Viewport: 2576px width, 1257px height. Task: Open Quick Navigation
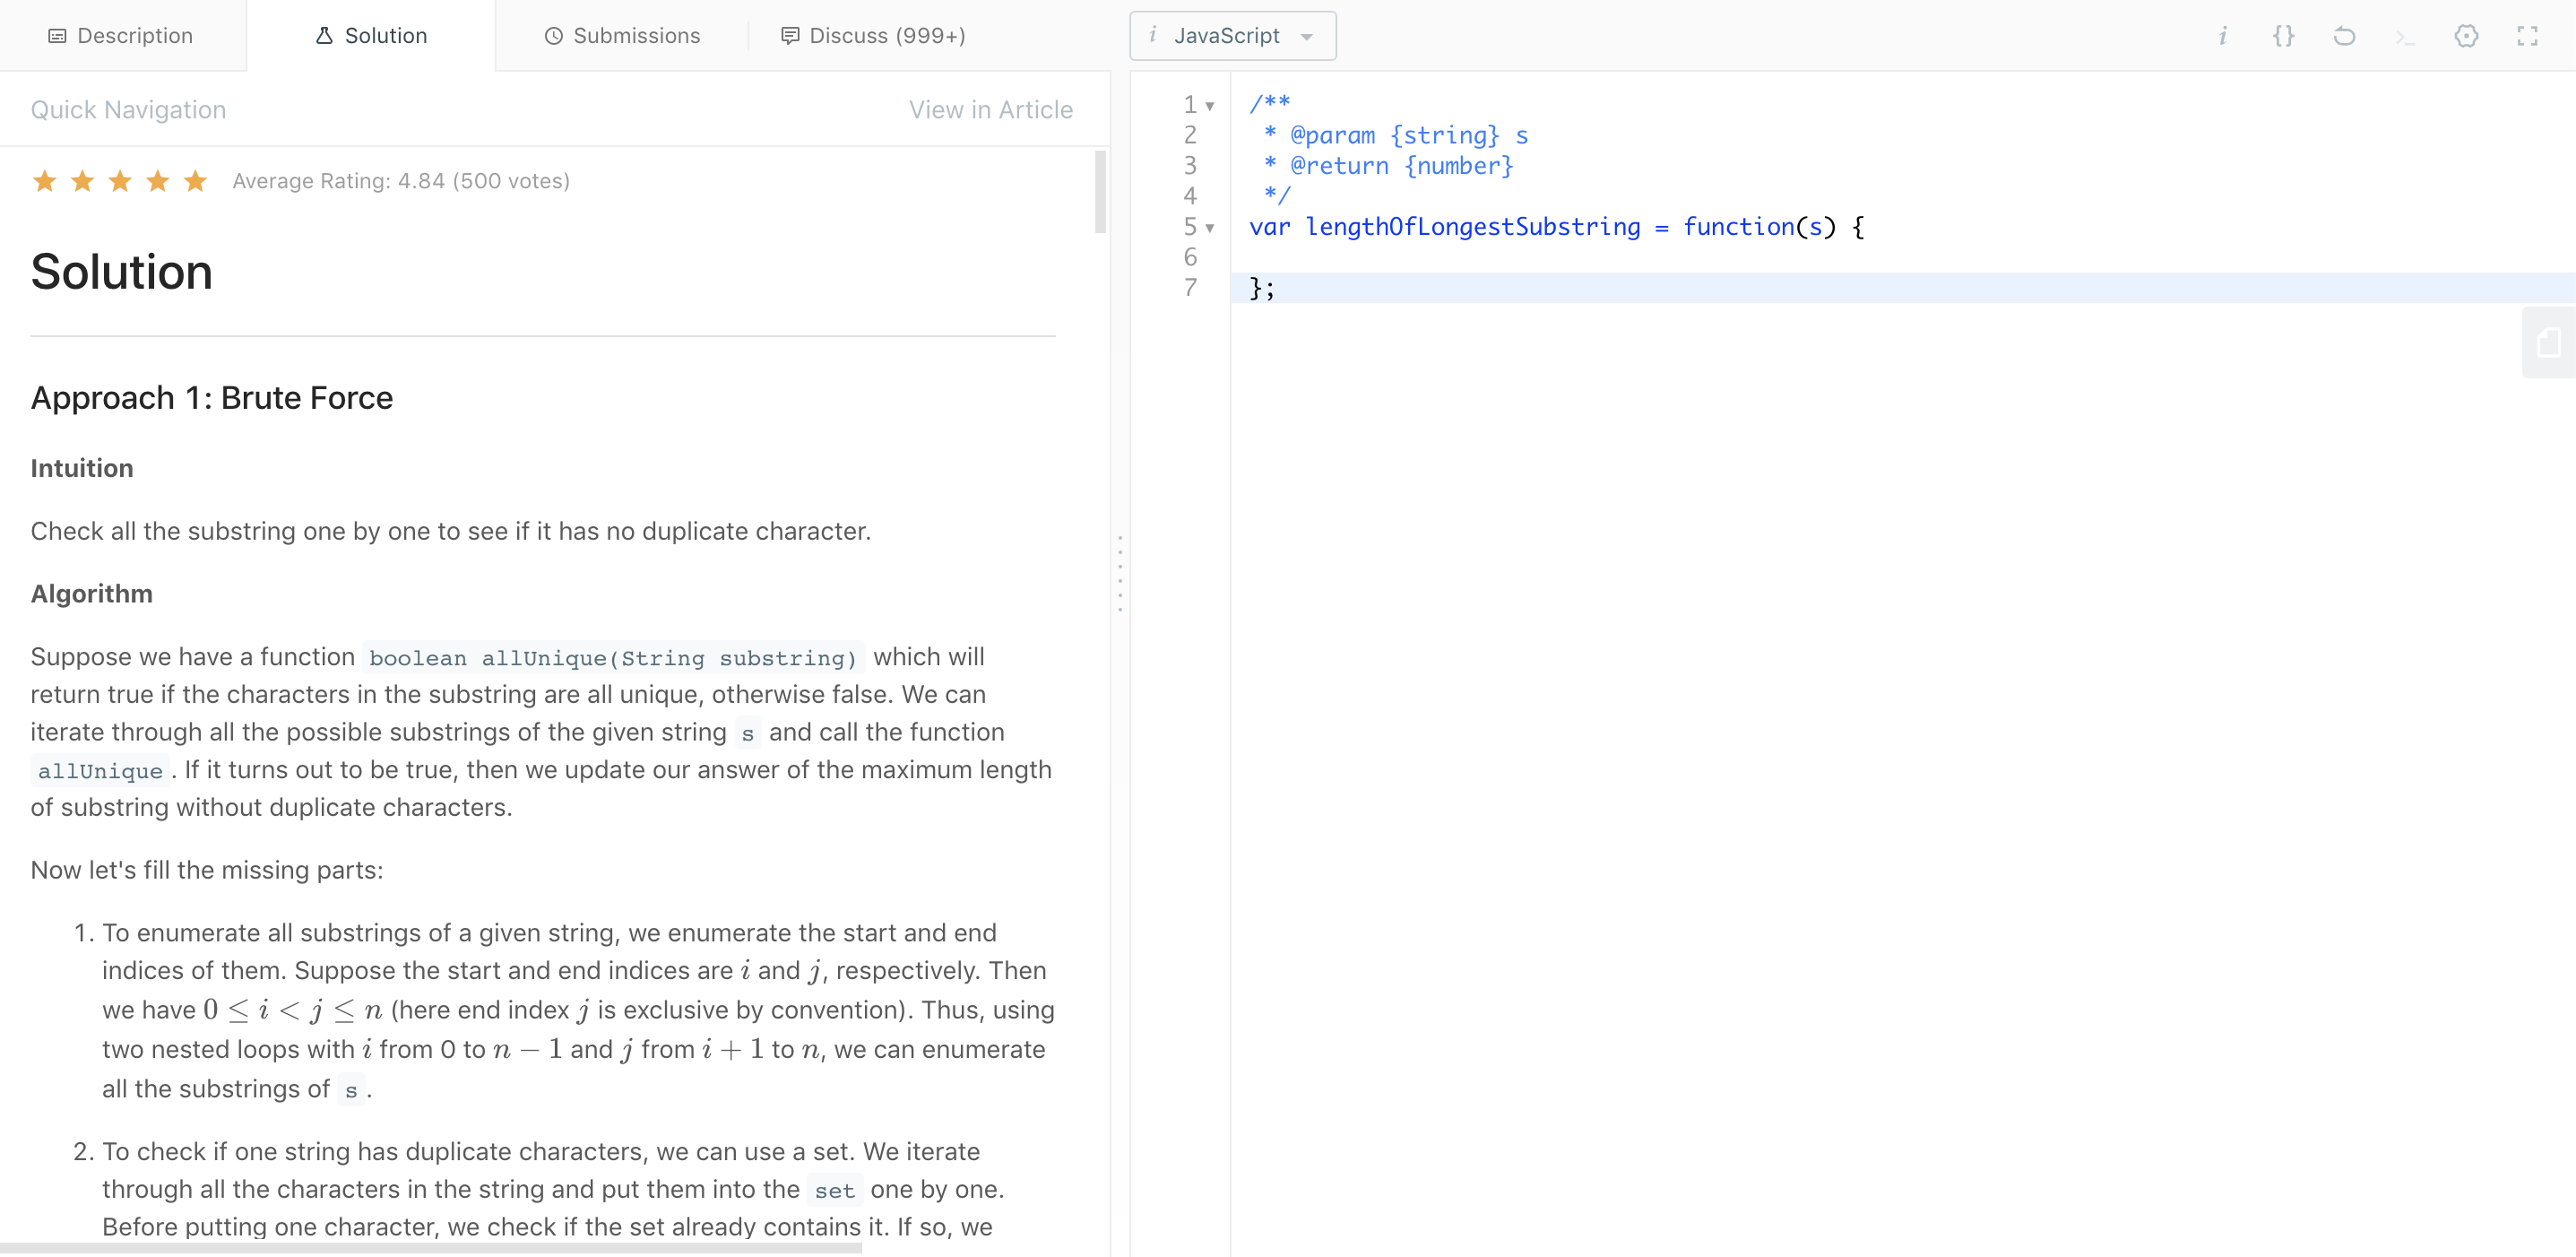tap(128, 109)
